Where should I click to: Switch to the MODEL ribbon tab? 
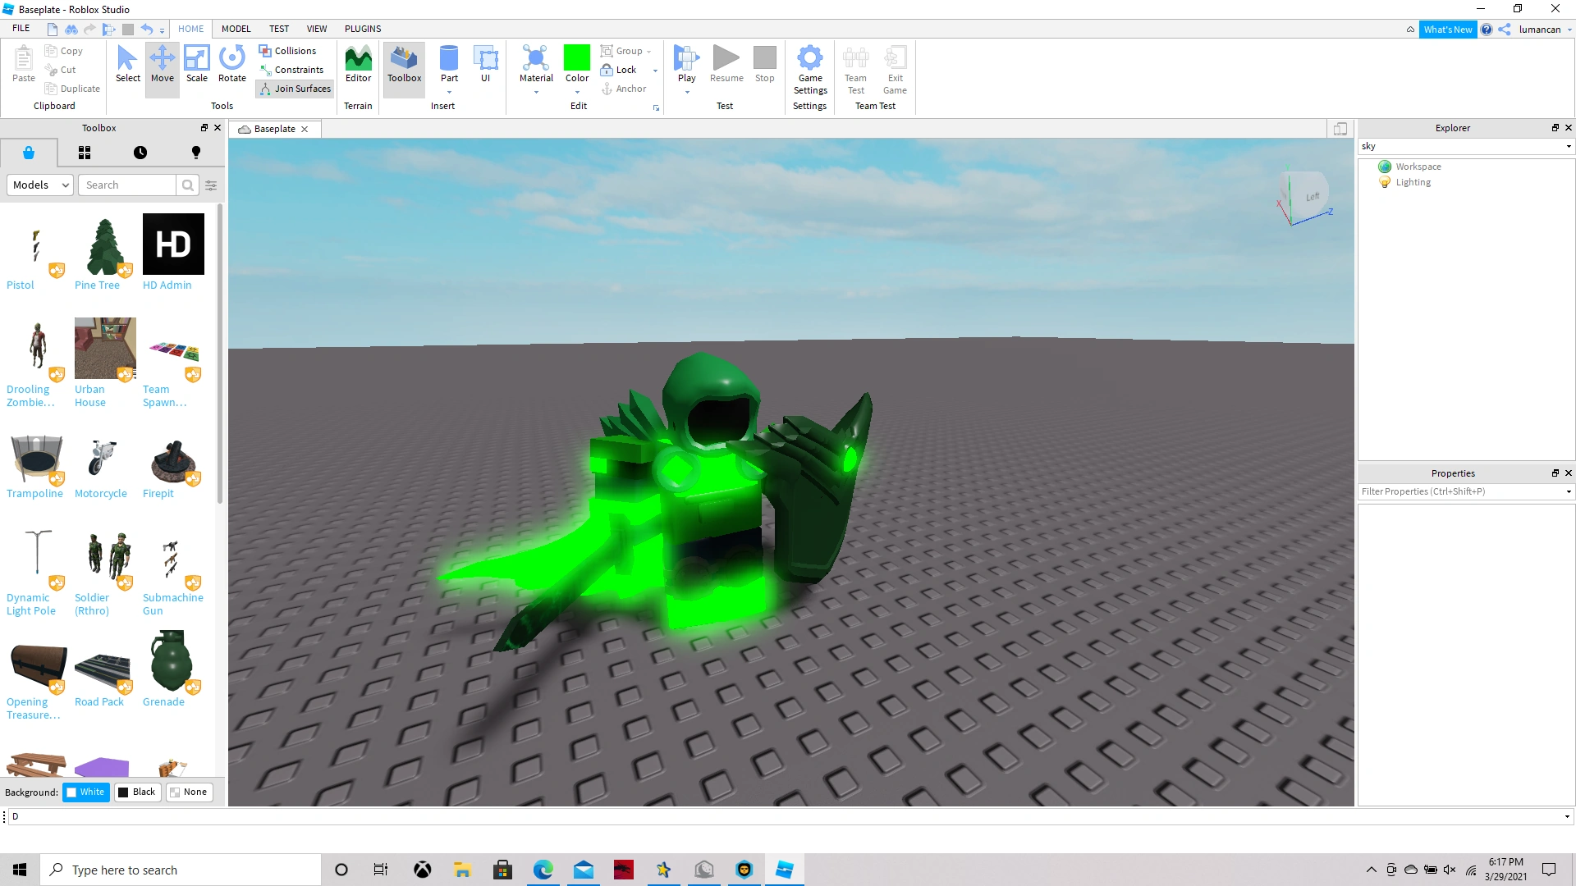click(x=236, y=29)
